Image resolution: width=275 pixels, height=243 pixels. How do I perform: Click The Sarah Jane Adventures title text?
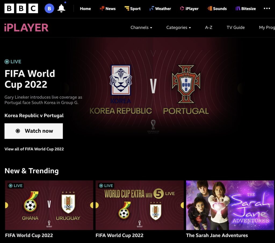click(x=217, y=235)
